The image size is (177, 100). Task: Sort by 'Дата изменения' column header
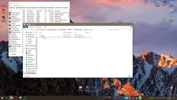(67, 32)
